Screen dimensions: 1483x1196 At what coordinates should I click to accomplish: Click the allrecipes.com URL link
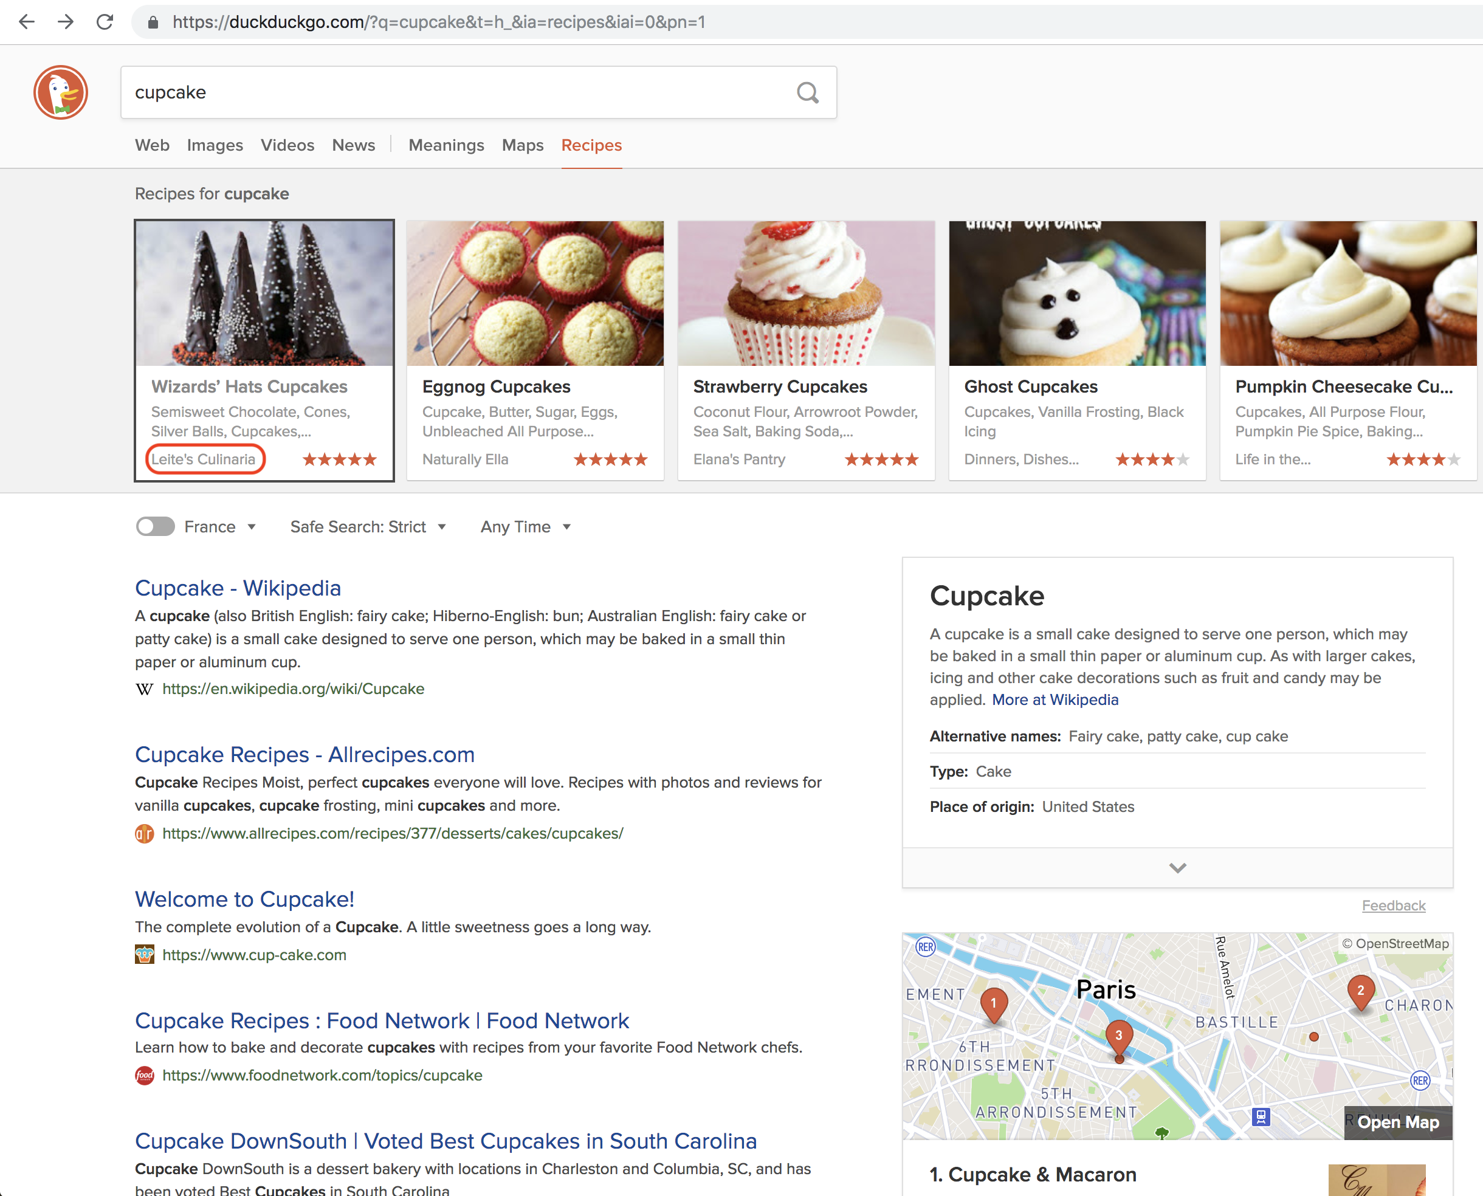(393, 834)
